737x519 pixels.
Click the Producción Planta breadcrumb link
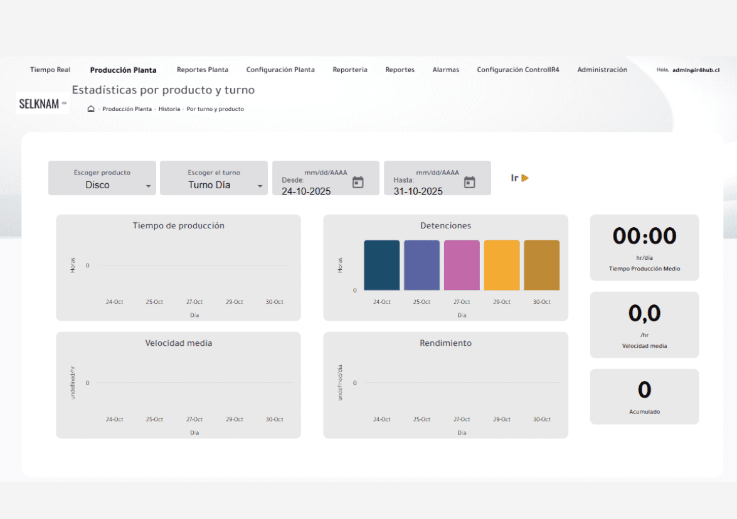pos(127,109)
